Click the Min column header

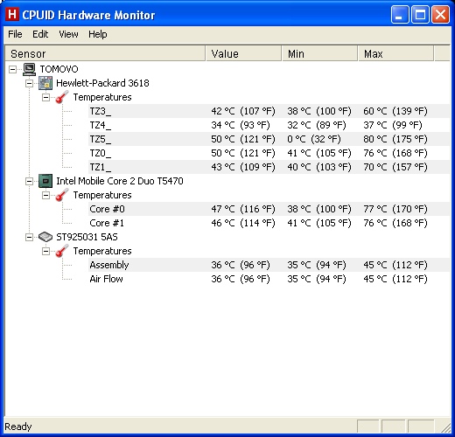pyautogui.click(x=320, y=53)
